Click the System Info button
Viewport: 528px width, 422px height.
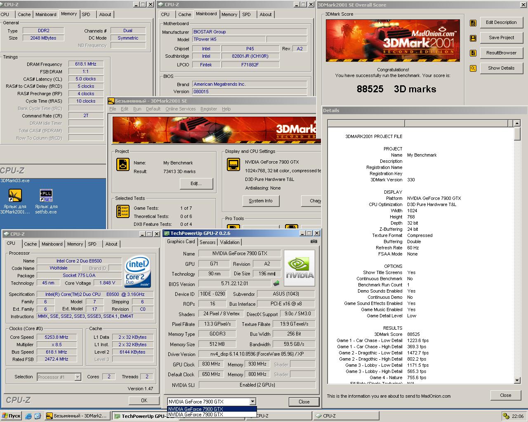[x=261, y=201]
